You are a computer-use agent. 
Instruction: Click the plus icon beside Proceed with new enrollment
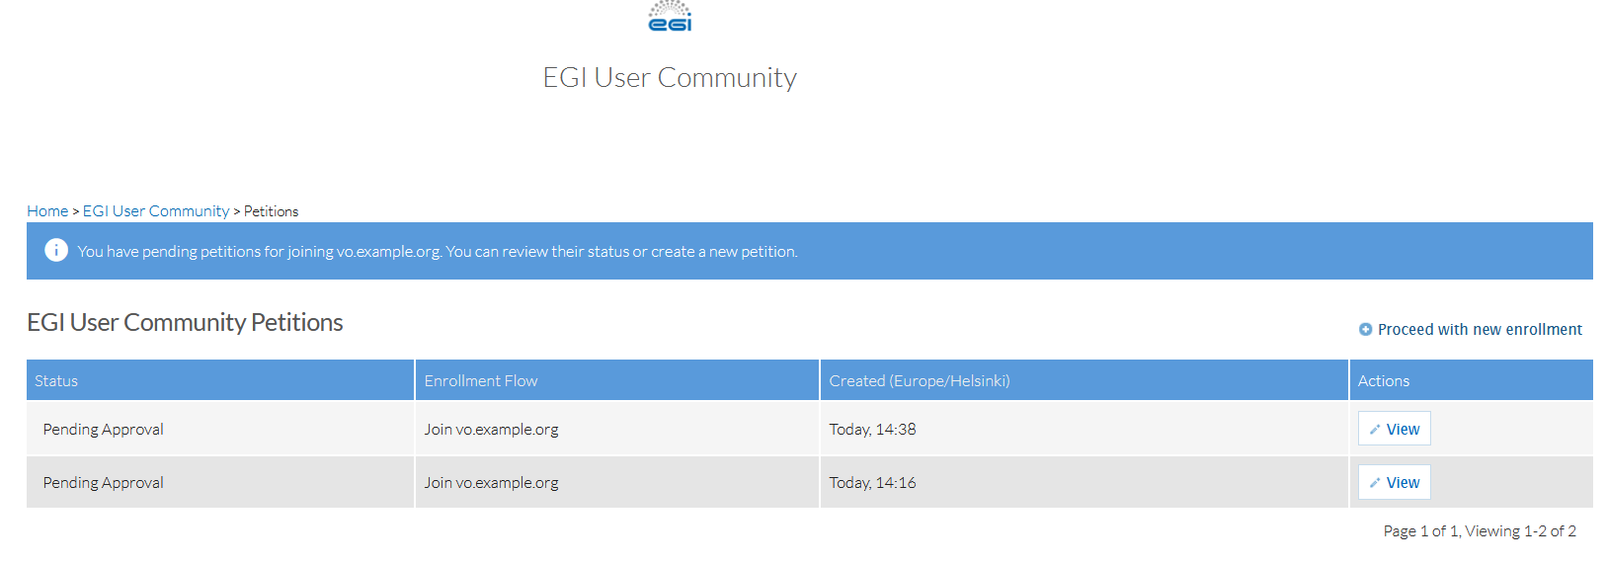[x=1365, y=330]
